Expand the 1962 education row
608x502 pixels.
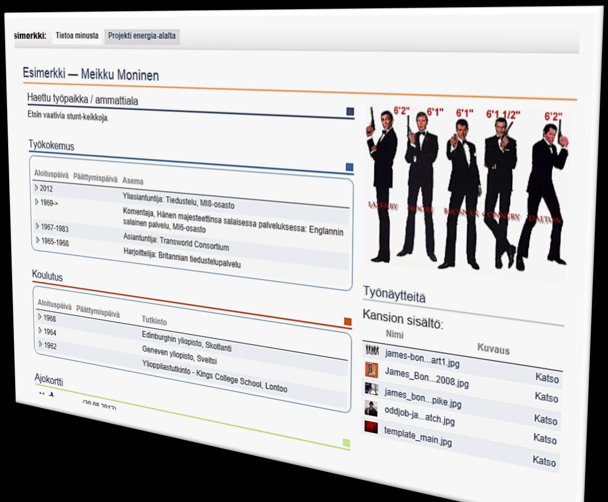(41, 344)
